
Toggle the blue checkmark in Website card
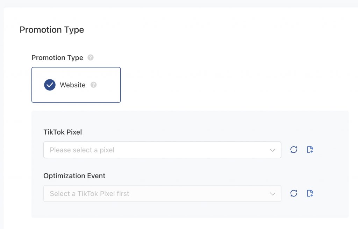(x=50, y=85)
